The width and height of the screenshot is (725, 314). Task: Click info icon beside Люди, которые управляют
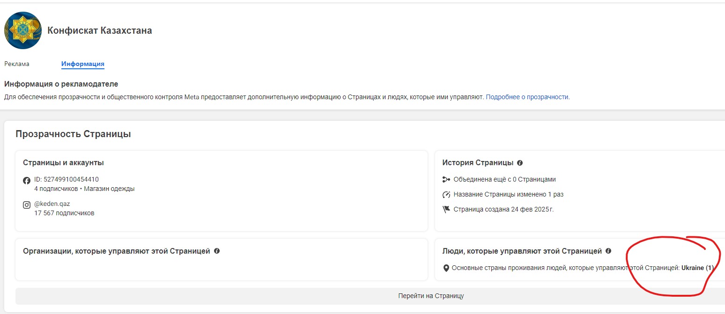click(x=608, y=251)
